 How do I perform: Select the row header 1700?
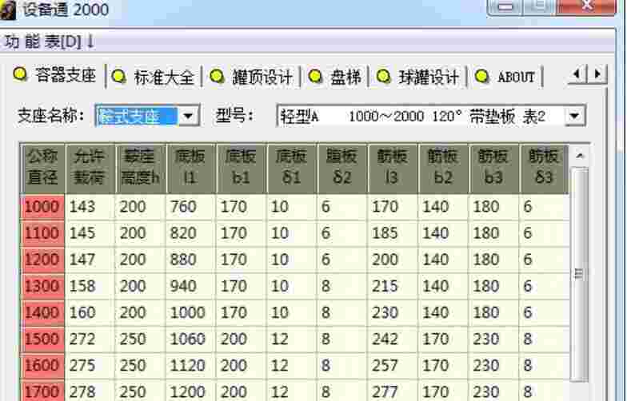coord(42,391)
